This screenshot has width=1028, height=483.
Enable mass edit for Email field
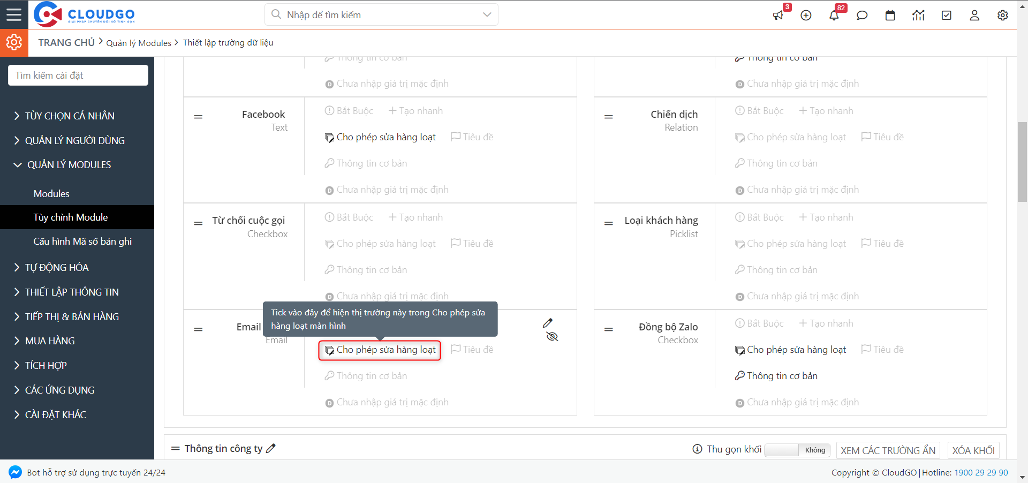[380, 350]
